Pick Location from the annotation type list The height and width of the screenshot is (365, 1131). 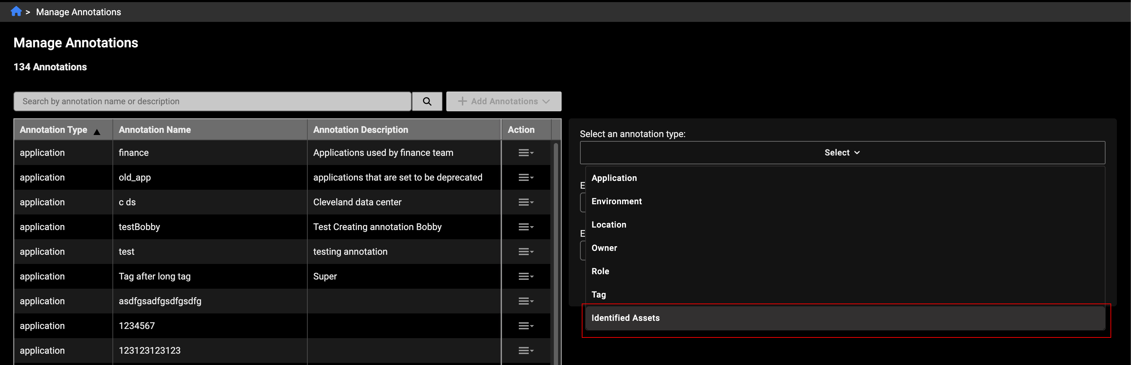[609, 225]
